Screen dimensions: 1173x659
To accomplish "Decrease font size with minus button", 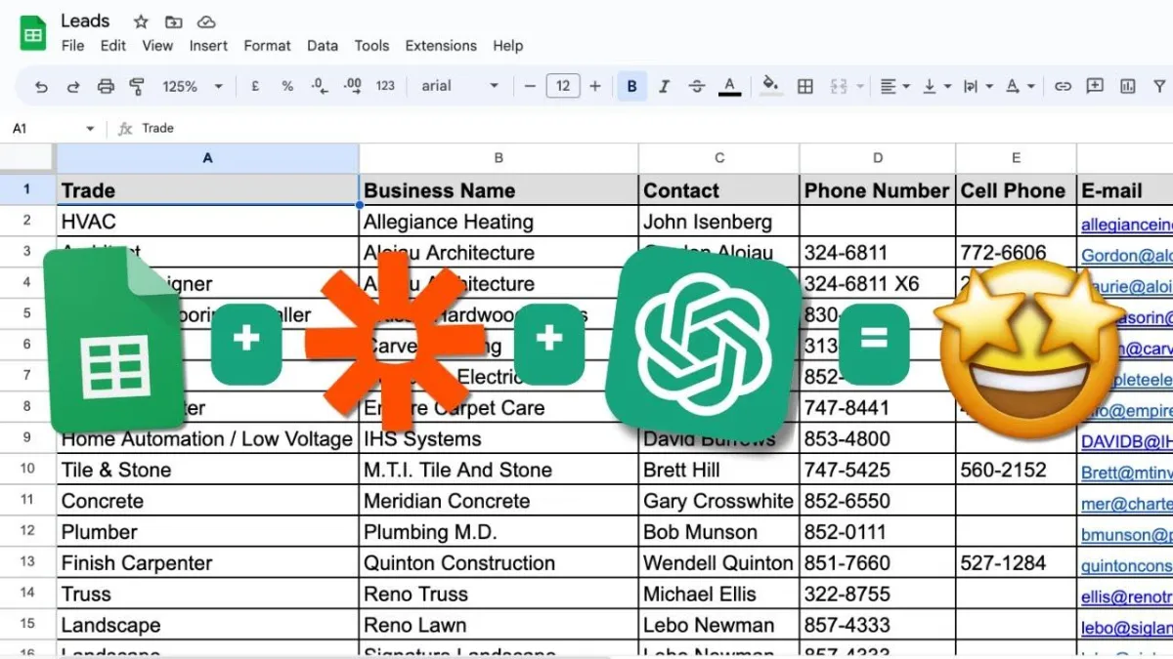I will coord(530,86).
